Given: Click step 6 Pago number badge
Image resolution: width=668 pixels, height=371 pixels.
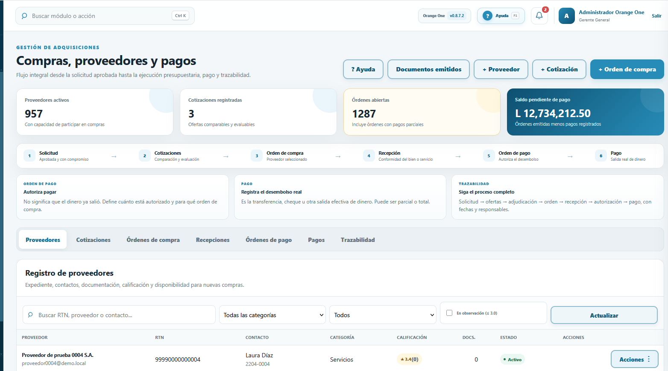Looking at the screenshot, I should click(601, 156).
